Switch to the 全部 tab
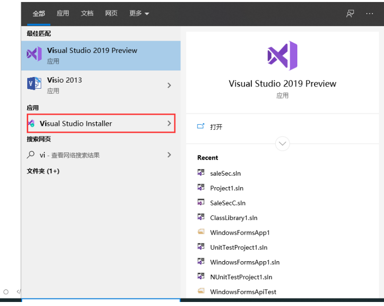 pyautogui.click(x=39, y=14)
